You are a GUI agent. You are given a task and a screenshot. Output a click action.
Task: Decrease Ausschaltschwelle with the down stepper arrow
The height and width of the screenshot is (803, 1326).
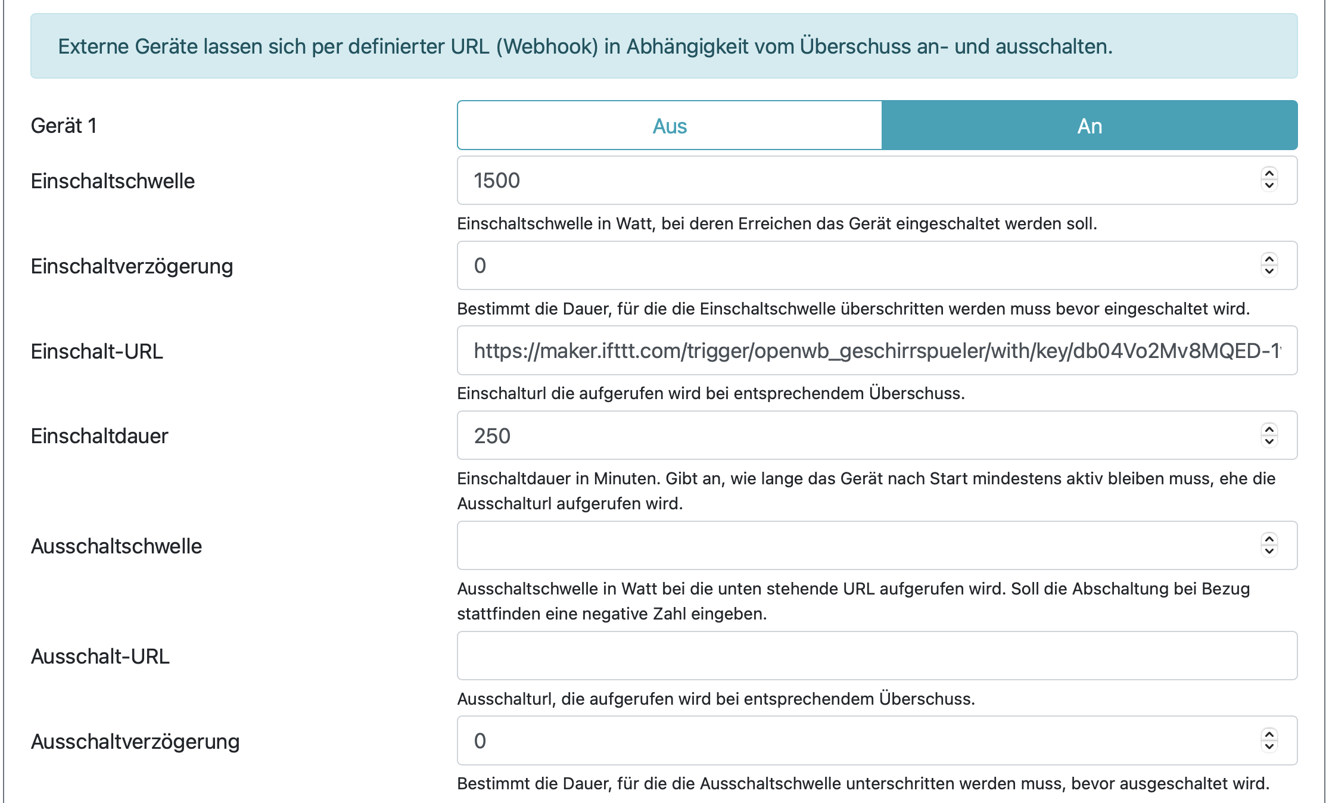[x=1269, y=551]
